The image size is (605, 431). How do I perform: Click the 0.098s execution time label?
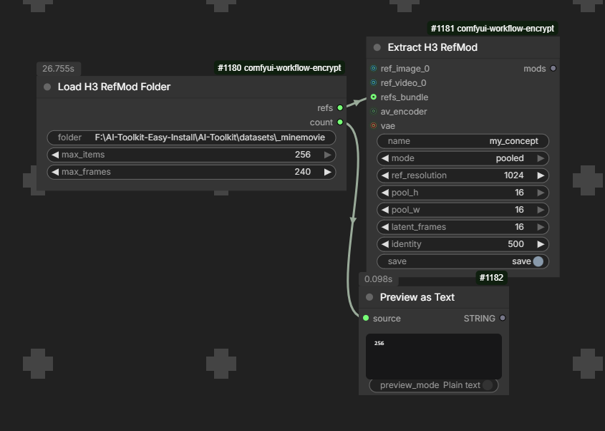click(378, 279)
